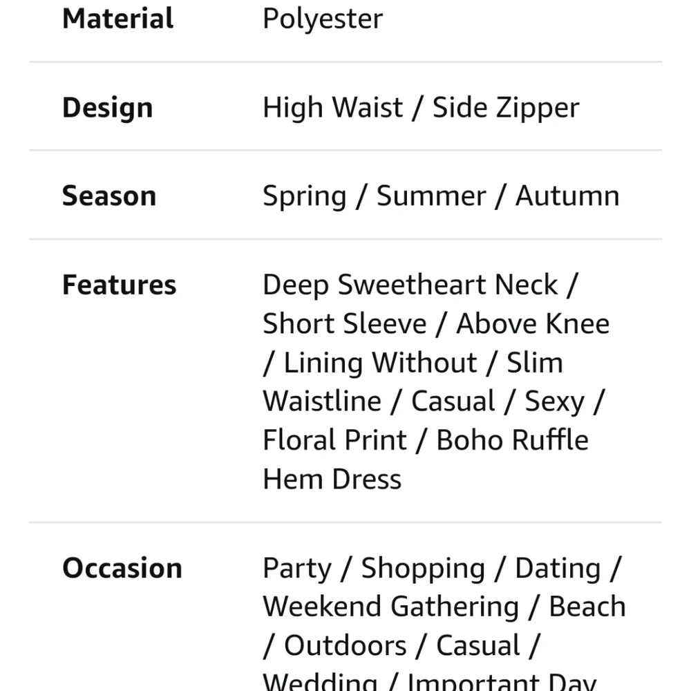Image resolution: width=691 pixels, height=691 pixels.
Task: Click the Above Knee feature text
Action: tap(532, 323)
